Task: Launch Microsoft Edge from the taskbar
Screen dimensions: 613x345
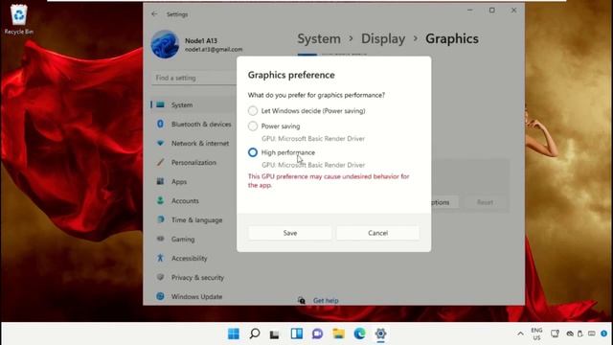Action: (x=359, y=333)
